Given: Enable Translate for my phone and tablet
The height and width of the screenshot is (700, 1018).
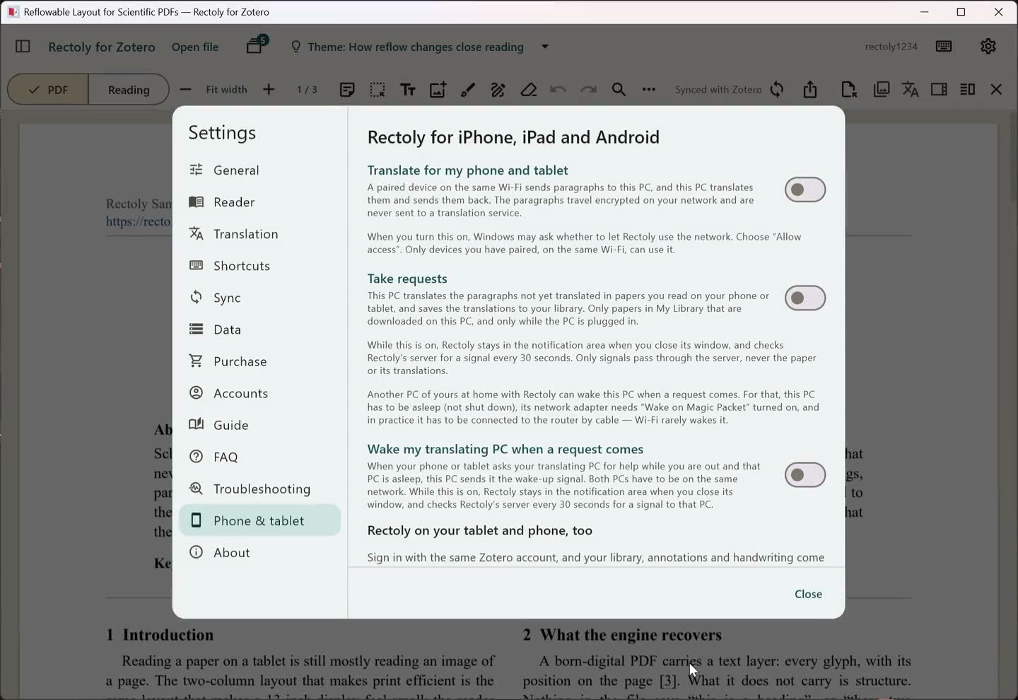Looking at the screenshot, I should tap(805, 189).
